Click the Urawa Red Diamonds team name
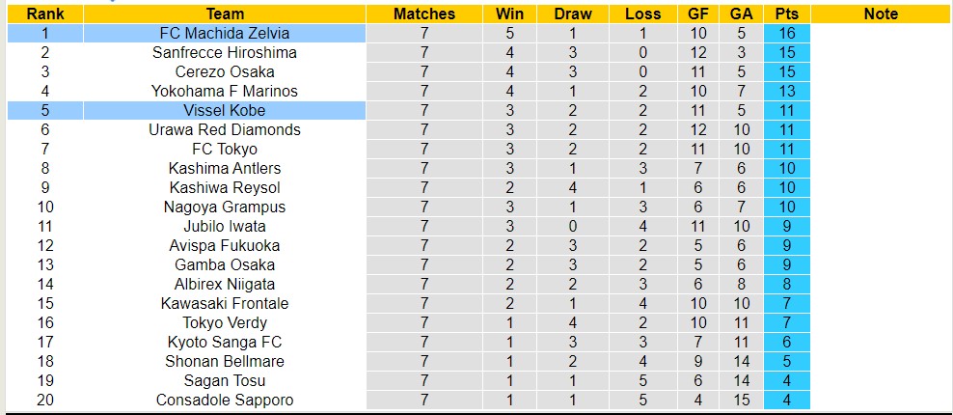Viewport: 953px width, 415px height. click(x=225, y=129)
